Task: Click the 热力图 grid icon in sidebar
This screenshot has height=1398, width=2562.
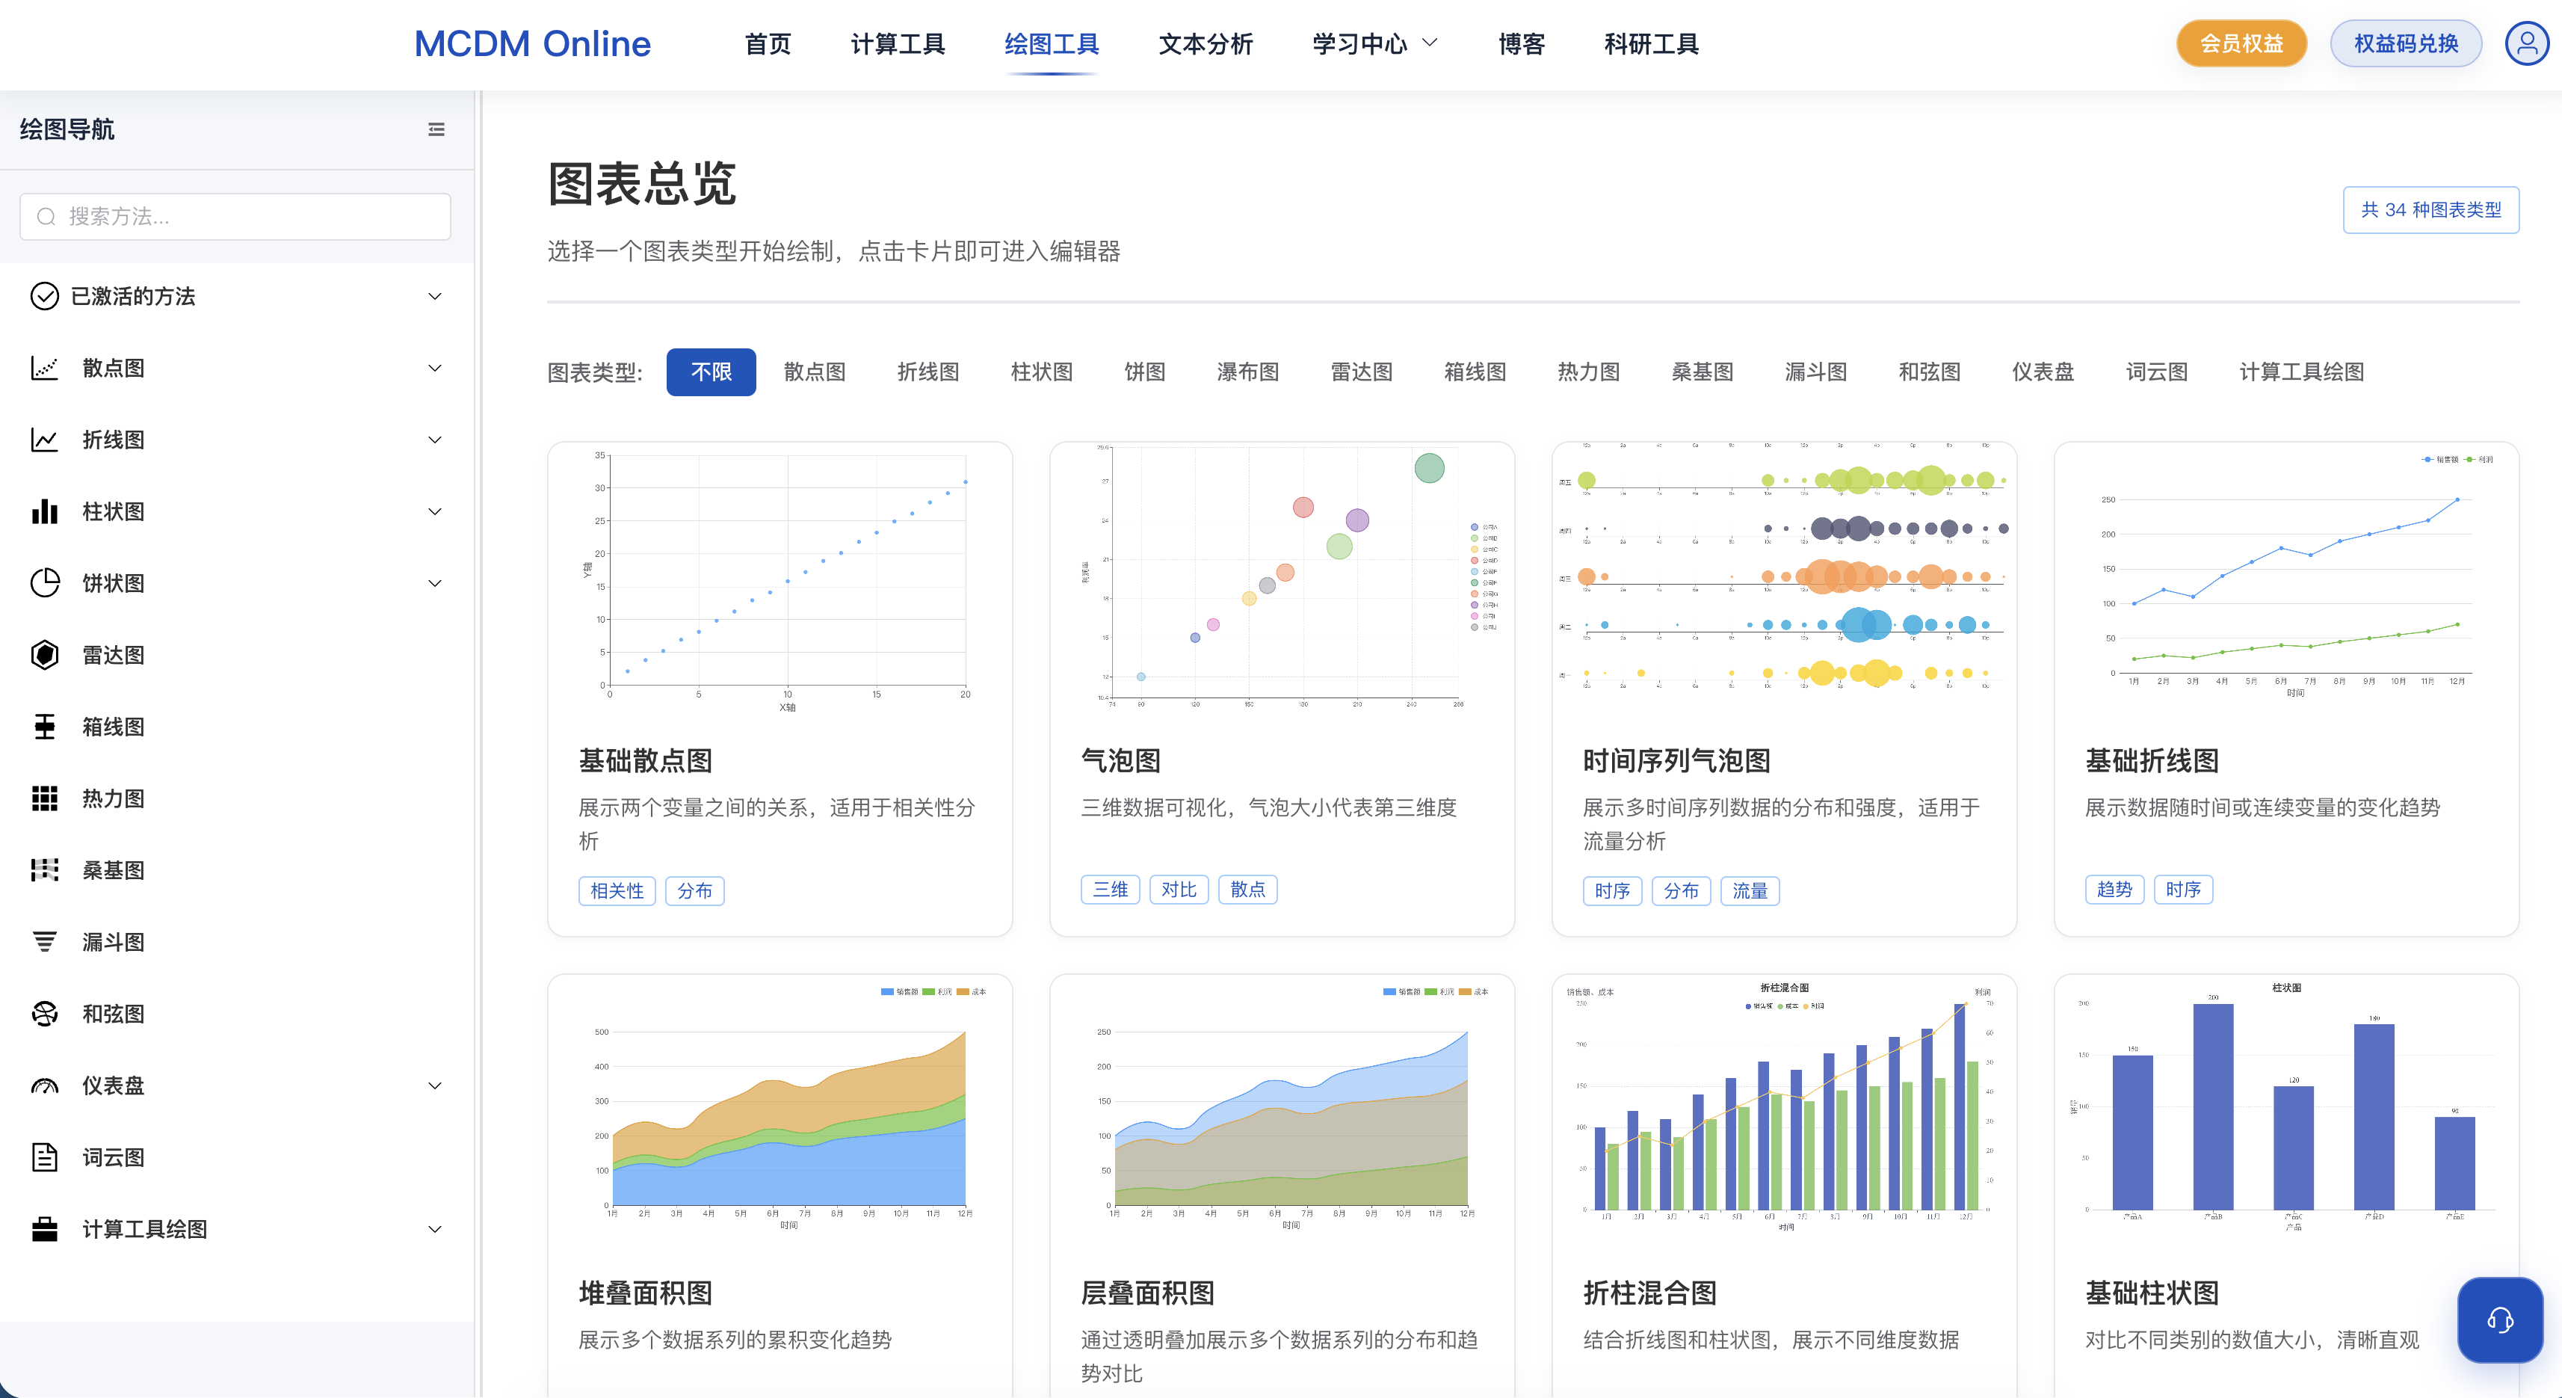Action: click(x=44, y=799)
